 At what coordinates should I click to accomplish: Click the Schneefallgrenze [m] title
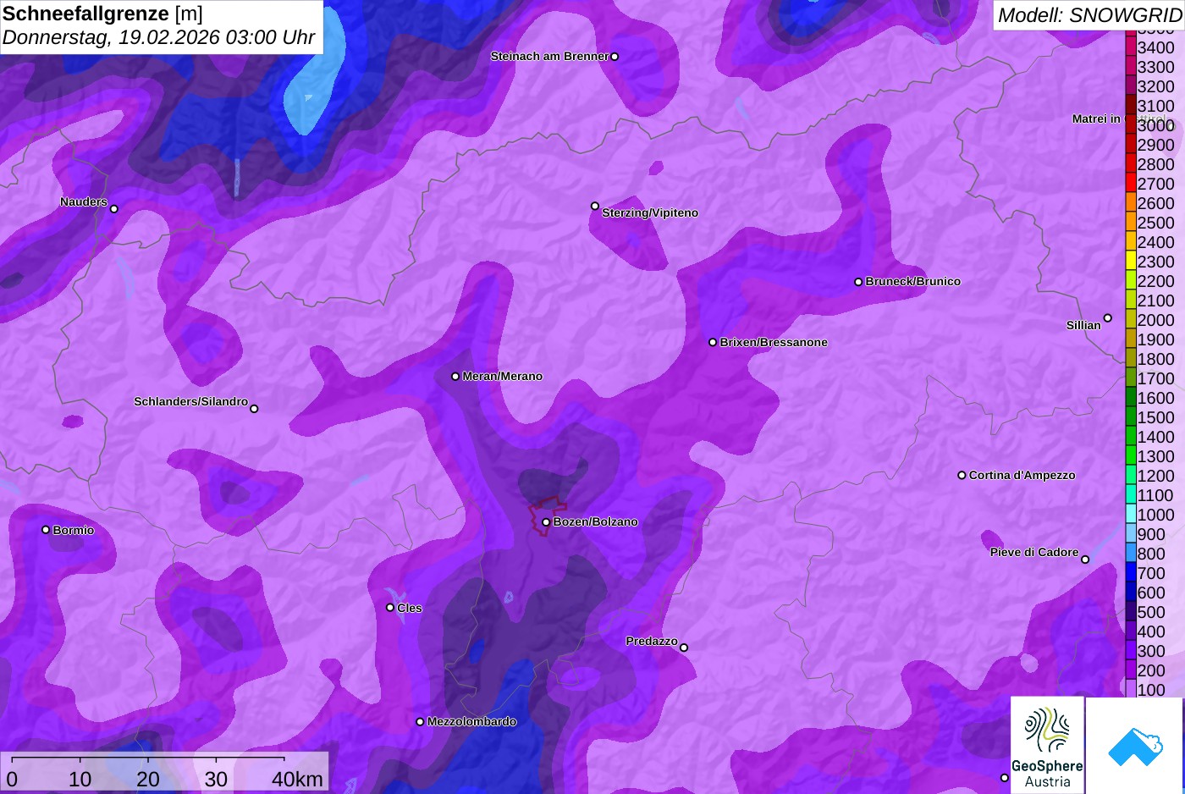(102, 14)
